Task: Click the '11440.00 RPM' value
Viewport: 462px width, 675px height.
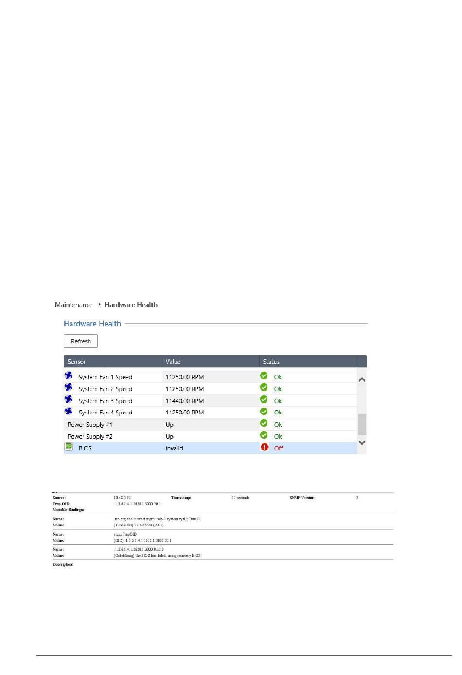Action: click(185, 401)
